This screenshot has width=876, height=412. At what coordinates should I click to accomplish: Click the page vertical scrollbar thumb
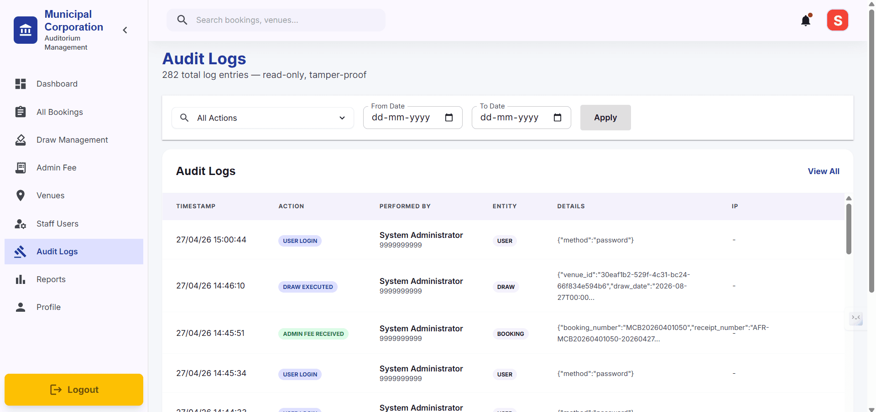coord(871,150)
